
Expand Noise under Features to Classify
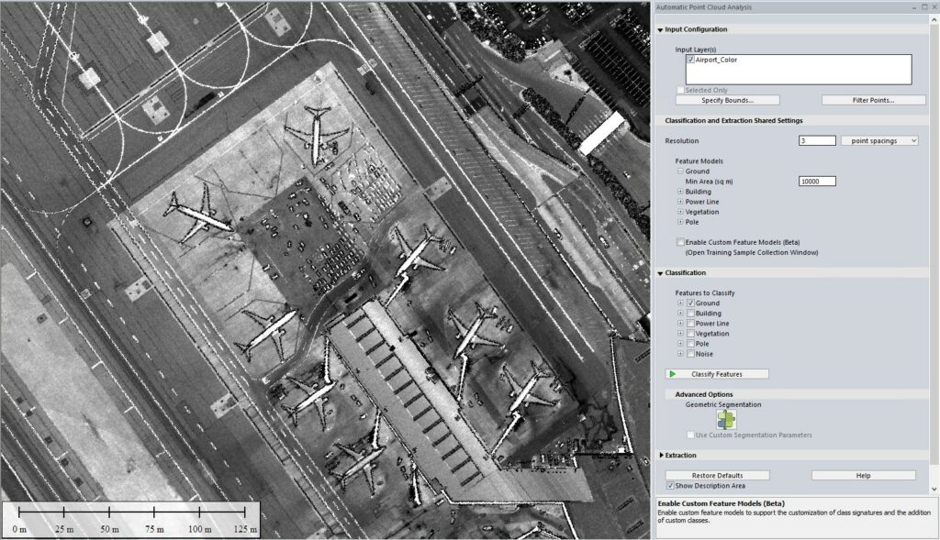[x=680, y=355]
